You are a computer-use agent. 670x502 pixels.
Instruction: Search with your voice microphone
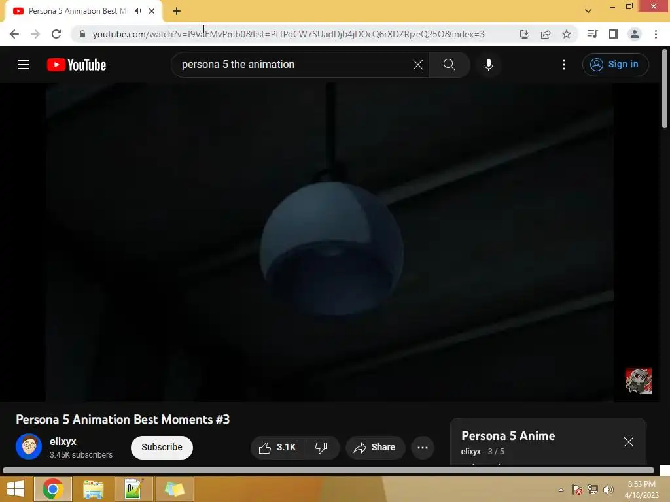(488, 65)
